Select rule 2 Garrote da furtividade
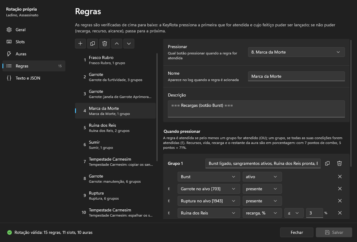The height and width of the screenshot is (242, 357). coord(116,77)
